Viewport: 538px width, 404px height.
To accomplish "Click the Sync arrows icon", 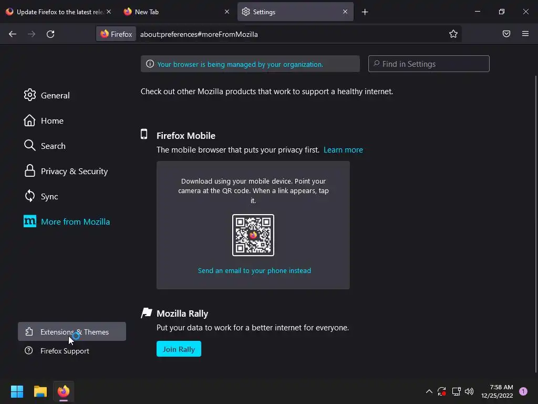I will [30, 196].
